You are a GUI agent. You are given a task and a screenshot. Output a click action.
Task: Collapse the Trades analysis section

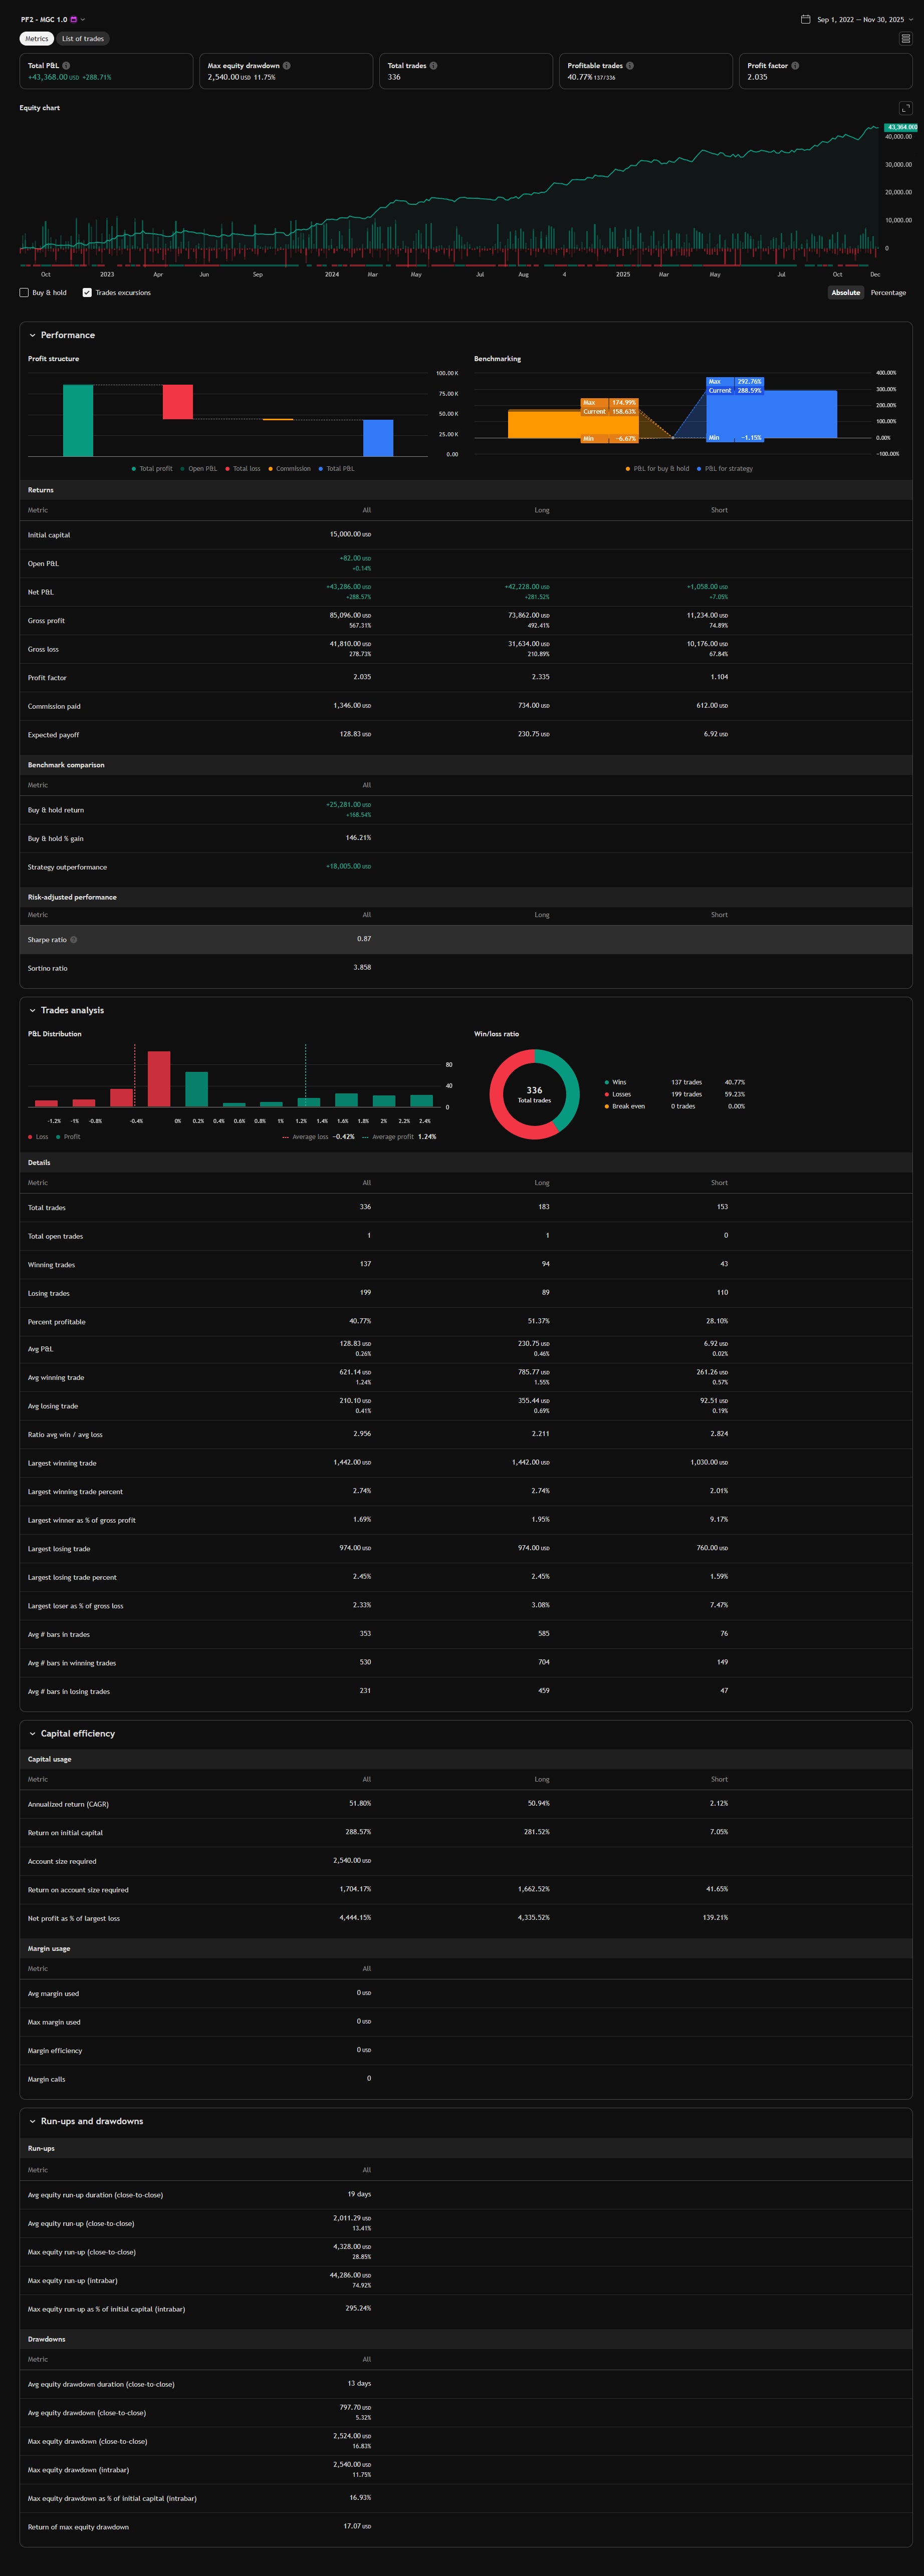[x=32, y=1011]
